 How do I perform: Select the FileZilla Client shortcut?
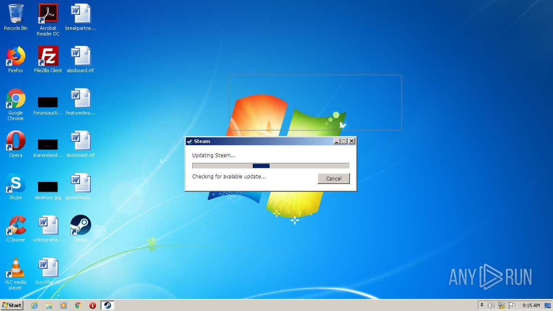(x=48, y=60)
